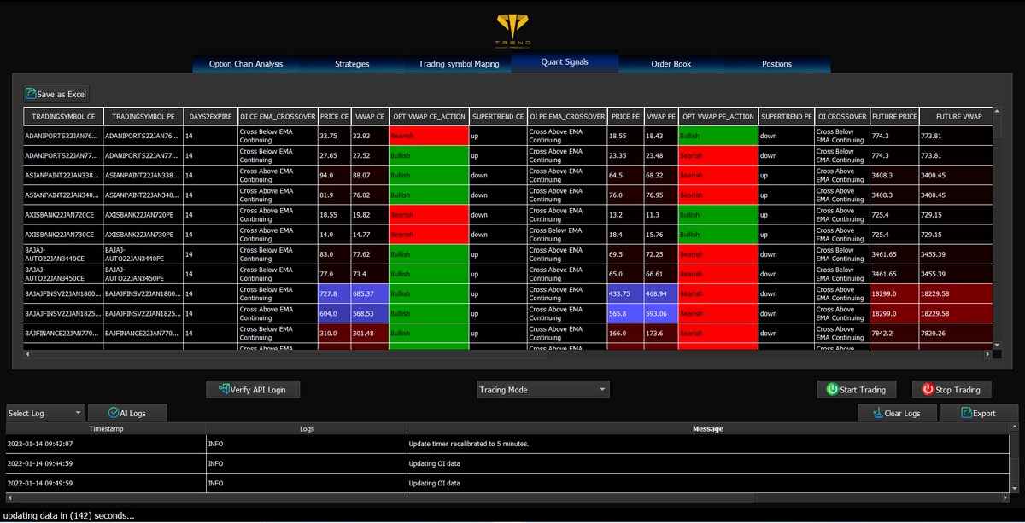1025x523 pixels.
Task: Click the table's vertical scrollbar down arrow
Action: coord(997,345)
